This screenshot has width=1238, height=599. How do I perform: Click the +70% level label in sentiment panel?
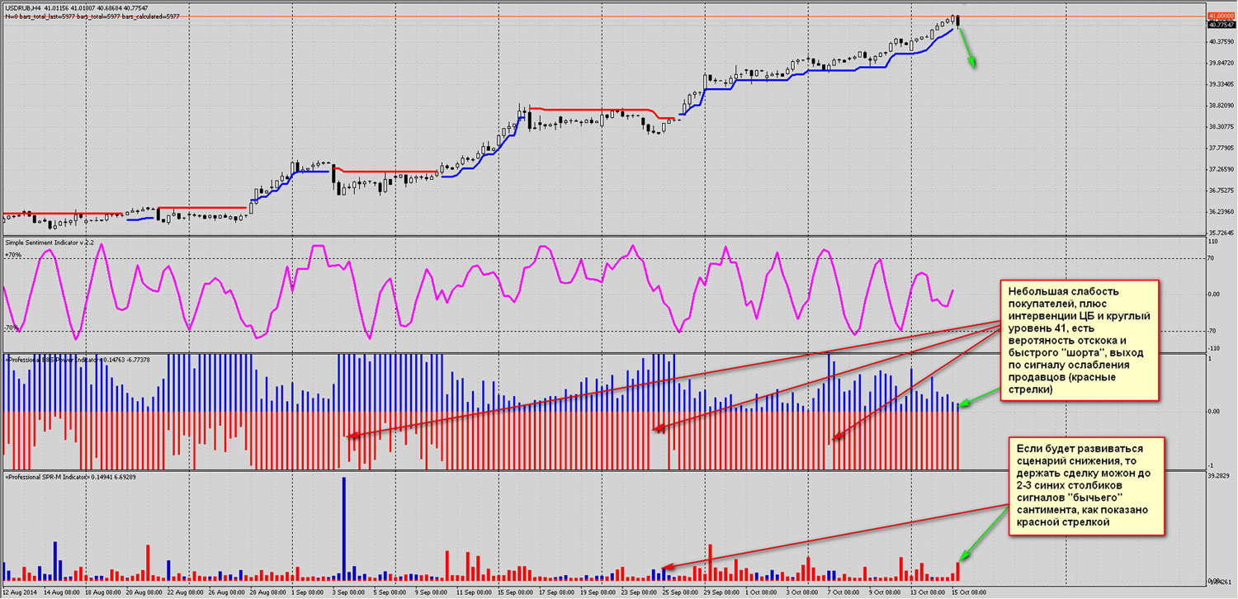(12, 256)
